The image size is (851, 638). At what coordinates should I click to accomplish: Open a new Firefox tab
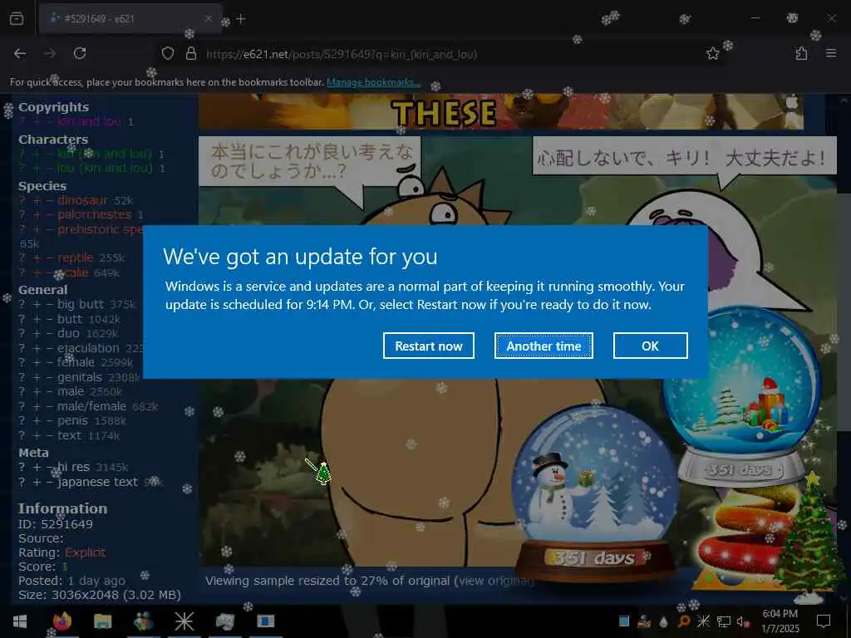pyautogui.click(x=241, y=18)
